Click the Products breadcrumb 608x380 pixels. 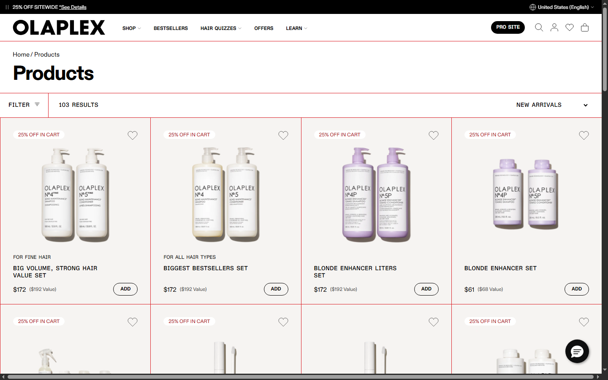[47, 54]
